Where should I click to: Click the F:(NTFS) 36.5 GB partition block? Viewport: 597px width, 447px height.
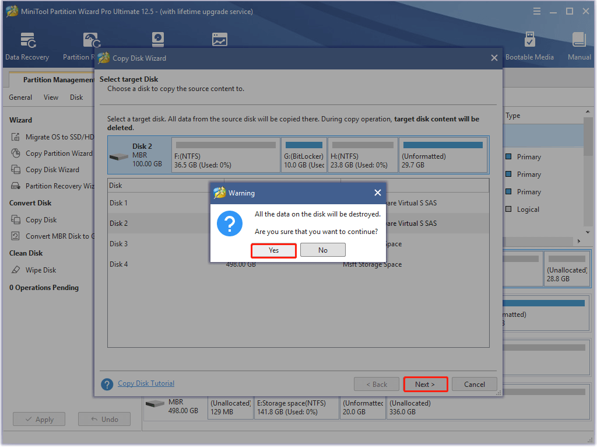point(226,155)
